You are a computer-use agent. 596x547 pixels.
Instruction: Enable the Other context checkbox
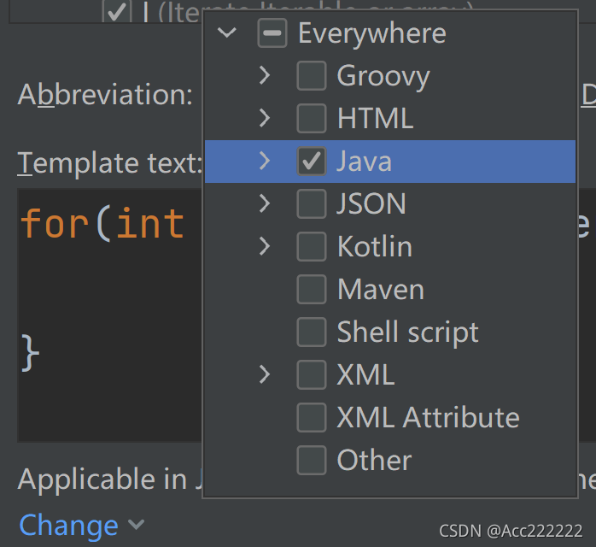point(312,461)
